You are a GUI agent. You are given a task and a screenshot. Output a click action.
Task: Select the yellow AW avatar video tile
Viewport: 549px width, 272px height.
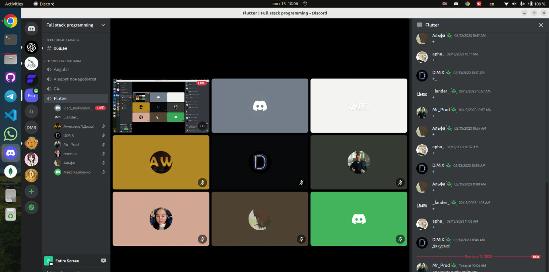pyautogui.click(x=161, y=162)
